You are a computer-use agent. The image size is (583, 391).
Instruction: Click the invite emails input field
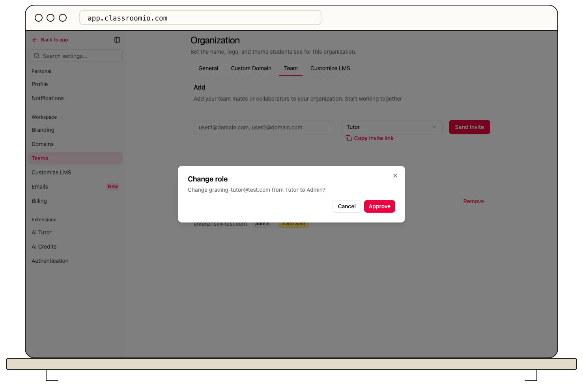[x=264, y=127]
